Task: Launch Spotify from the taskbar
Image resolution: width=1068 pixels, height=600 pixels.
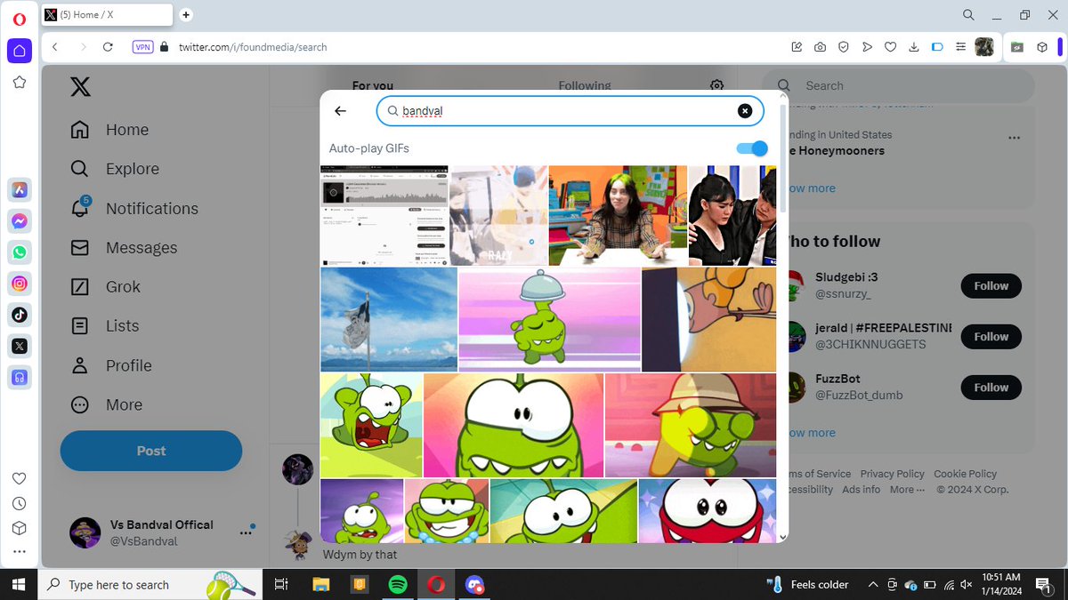Action: click(398, 584)
